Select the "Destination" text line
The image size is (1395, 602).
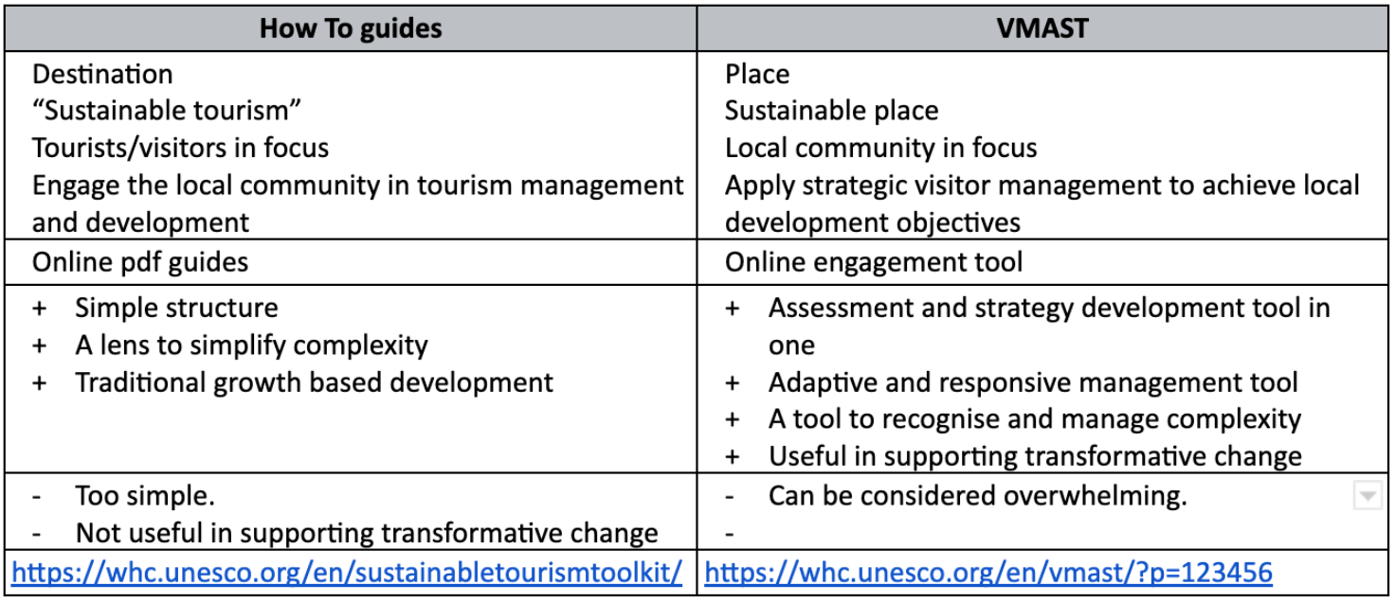[102, 74]
